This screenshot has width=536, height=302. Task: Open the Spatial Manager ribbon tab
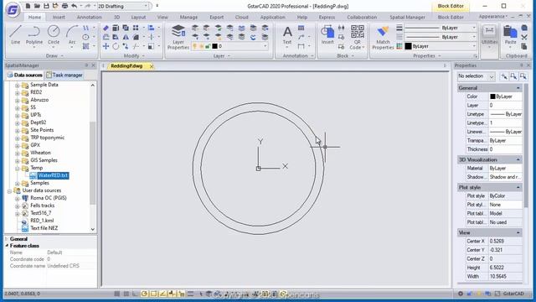coord(407,17)
